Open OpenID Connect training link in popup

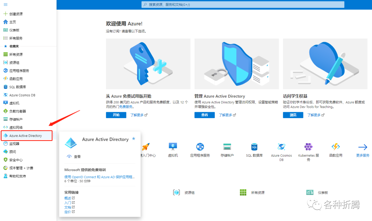[x=100, y=177]
